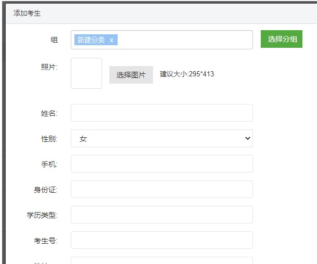
Task: Click the 建议大小:295*413 hint text
Action: coord(187,74)
